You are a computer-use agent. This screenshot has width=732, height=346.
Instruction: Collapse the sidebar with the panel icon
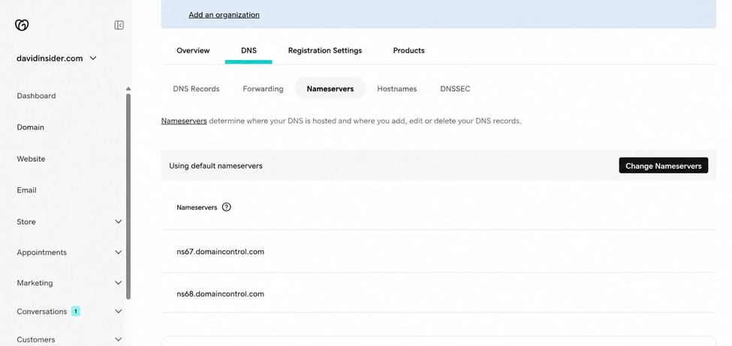119,25
